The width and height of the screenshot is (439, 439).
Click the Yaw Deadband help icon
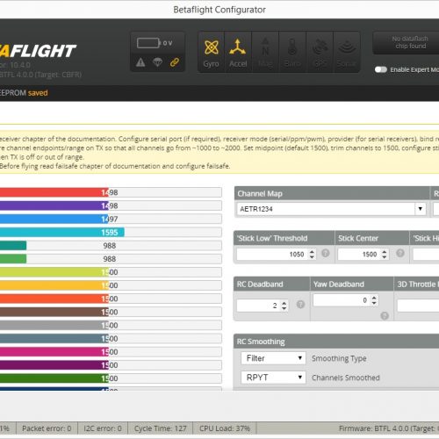pos(385,315)
